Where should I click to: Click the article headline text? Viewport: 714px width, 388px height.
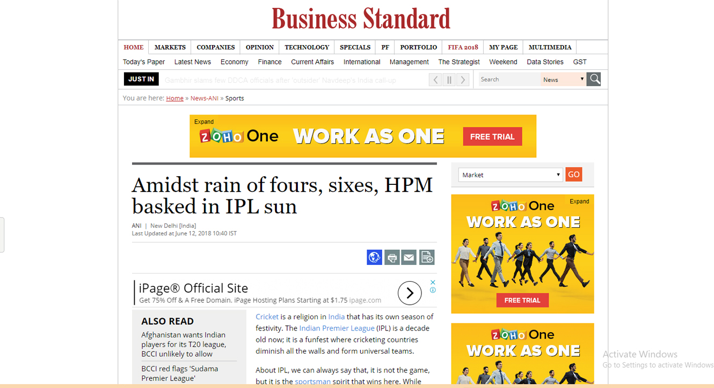[x=282, y=196]
